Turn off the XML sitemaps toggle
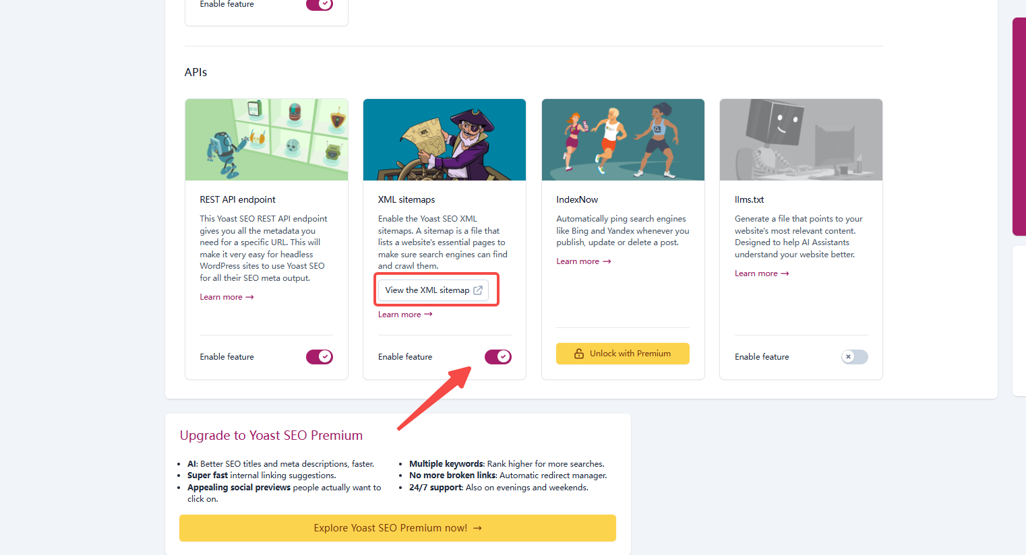 (x=497, y=357)
